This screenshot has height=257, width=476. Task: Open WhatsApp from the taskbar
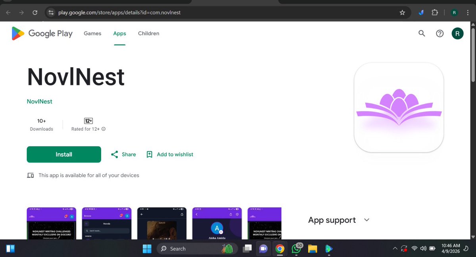296,249
